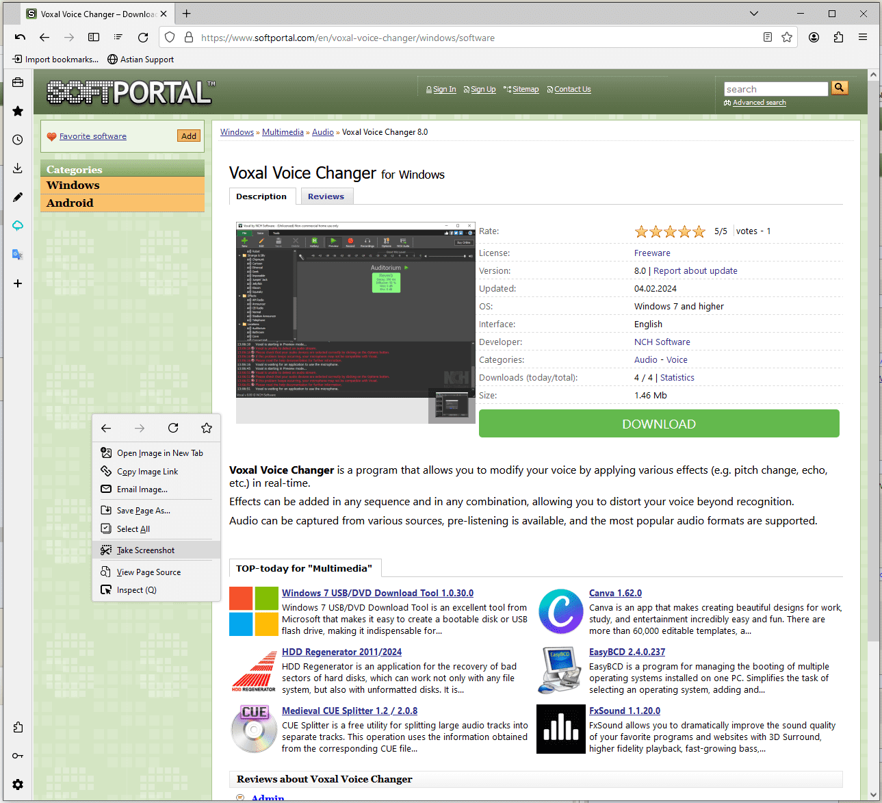Choose Save Page As... from context menu
This screenshot has width=882, height=803.
coord(156,511)
